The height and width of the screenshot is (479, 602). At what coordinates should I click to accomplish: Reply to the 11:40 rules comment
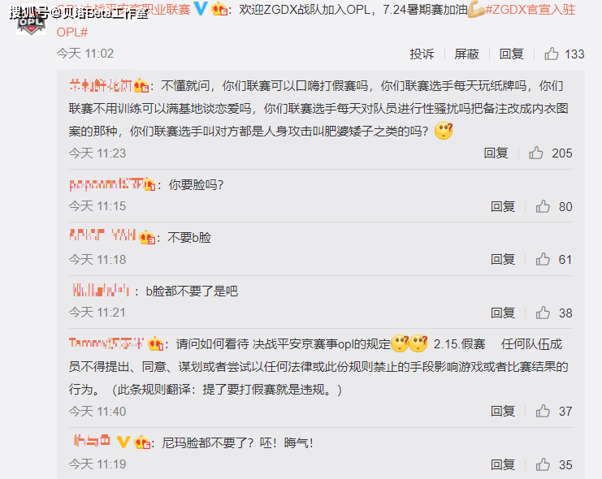point(503,412)
